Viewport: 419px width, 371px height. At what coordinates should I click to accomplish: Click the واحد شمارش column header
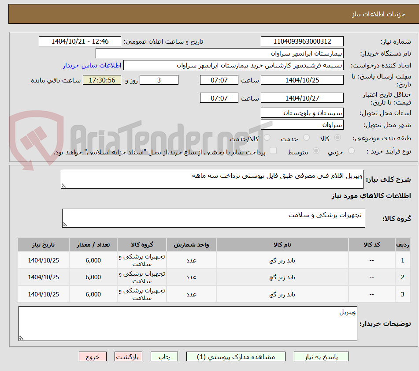click(191, 245)
